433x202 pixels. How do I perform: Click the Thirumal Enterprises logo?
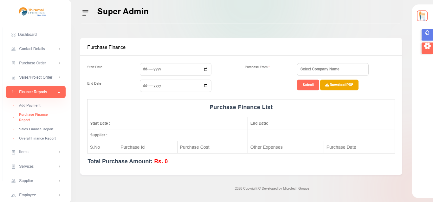32,12
